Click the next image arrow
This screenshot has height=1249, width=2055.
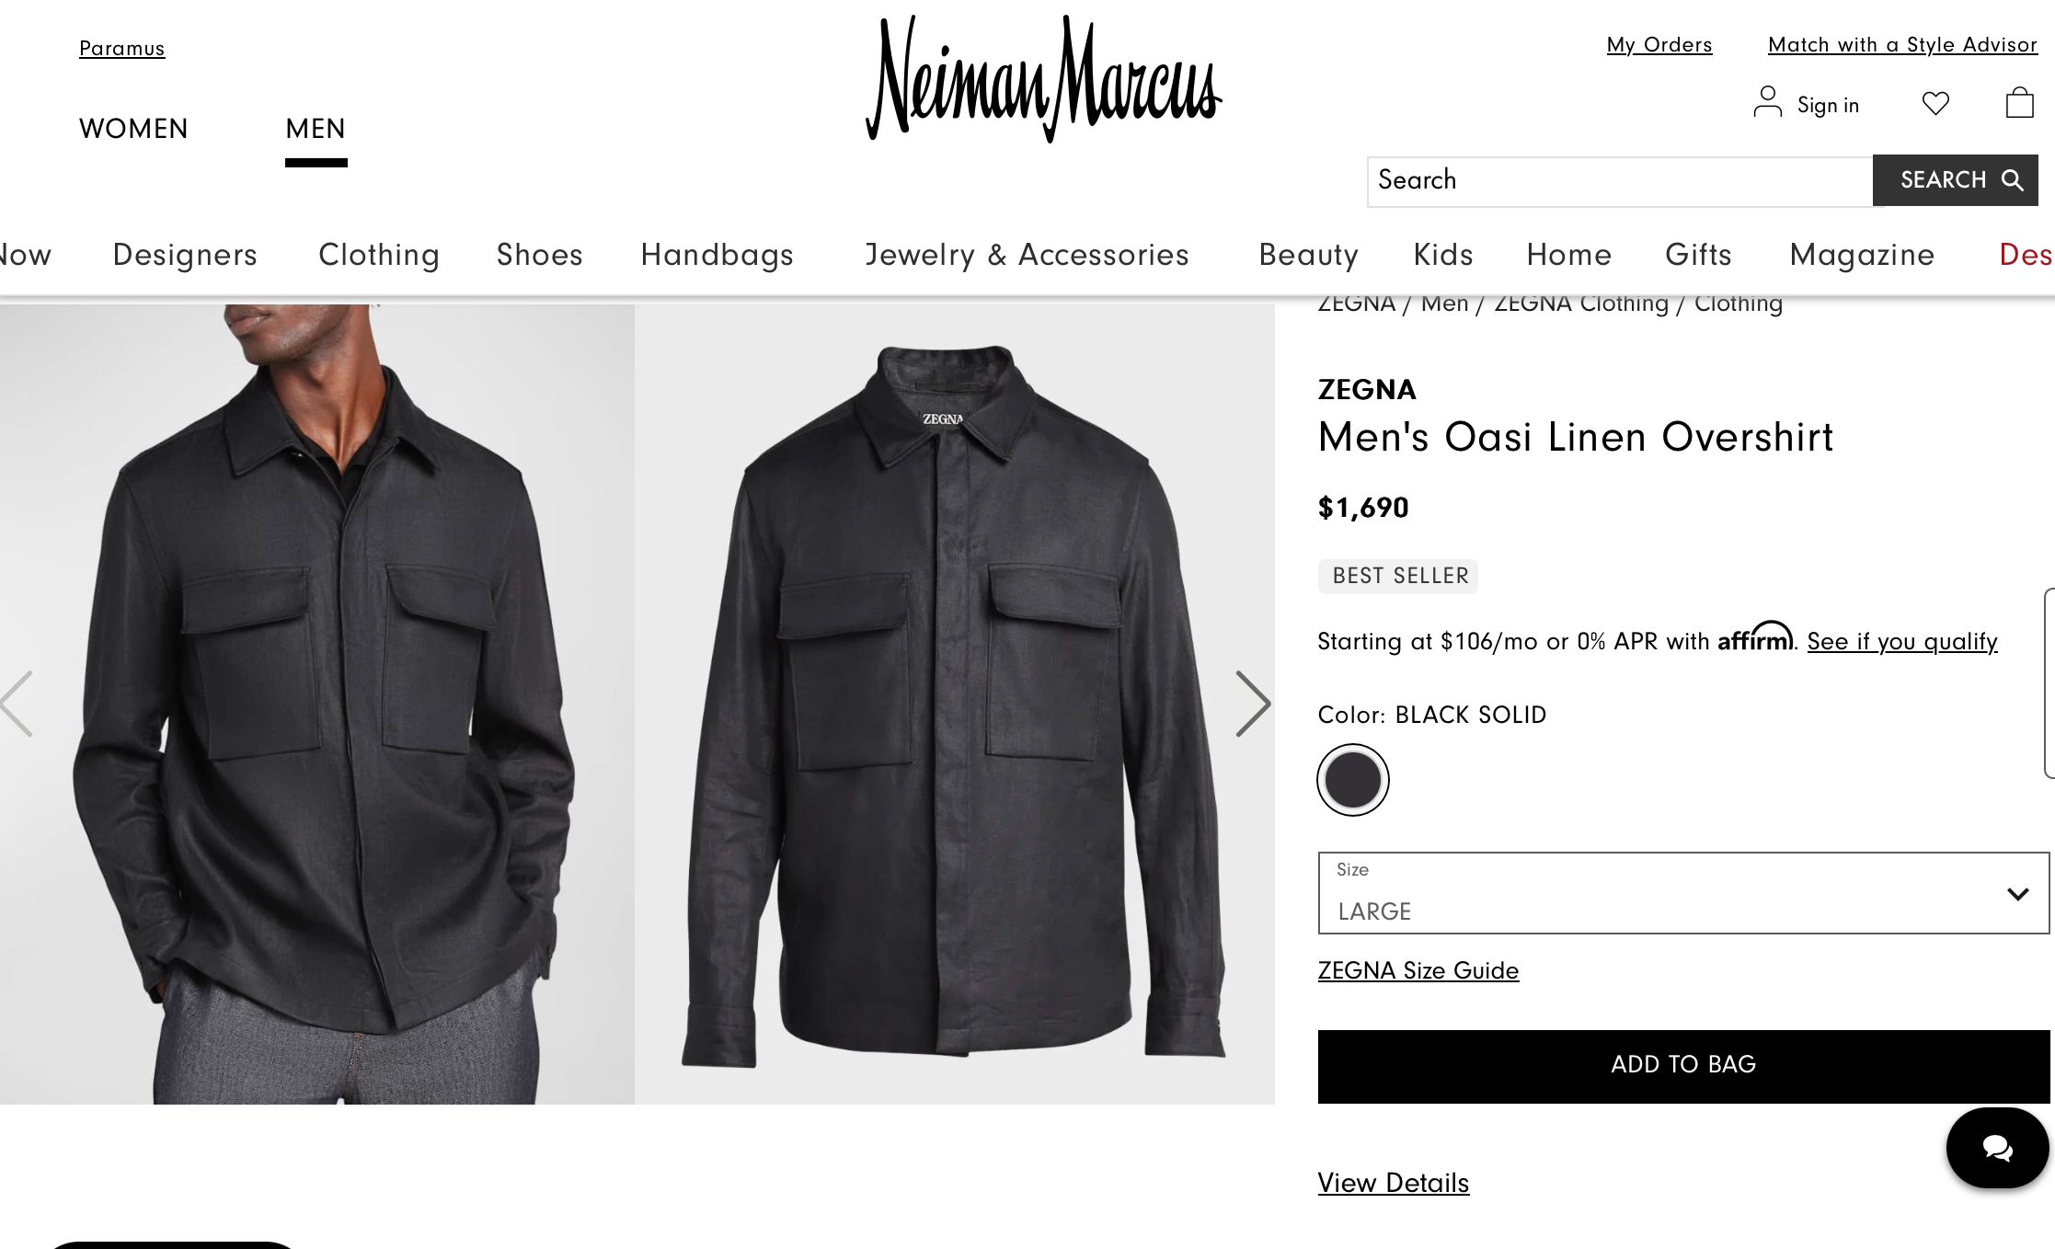[1253, 704]
